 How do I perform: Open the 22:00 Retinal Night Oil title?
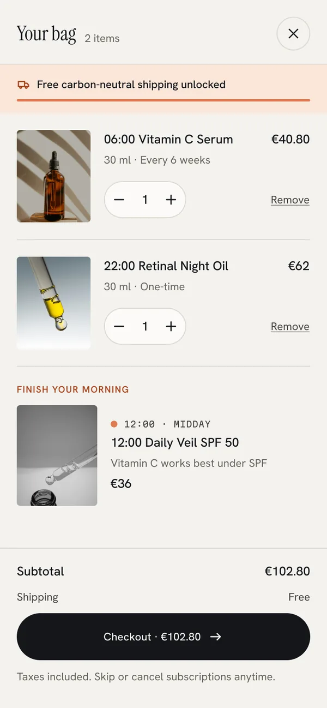point(166,266)
